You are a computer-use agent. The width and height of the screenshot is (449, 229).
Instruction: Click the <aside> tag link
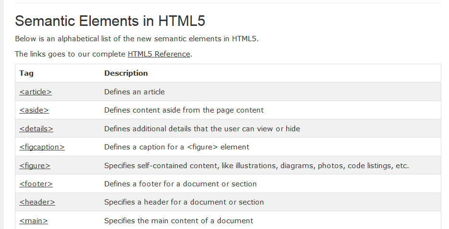[x=34, y=110]
